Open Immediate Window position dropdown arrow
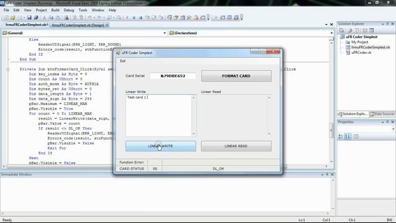Viewport: 396px width, 223px height. (322, 175)
